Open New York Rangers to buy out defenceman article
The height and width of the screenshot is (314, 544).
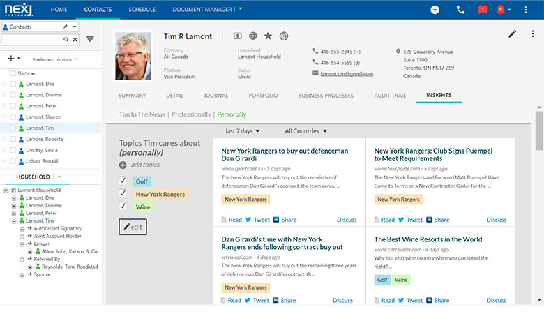pyautogui.click(x=285, y=155)
